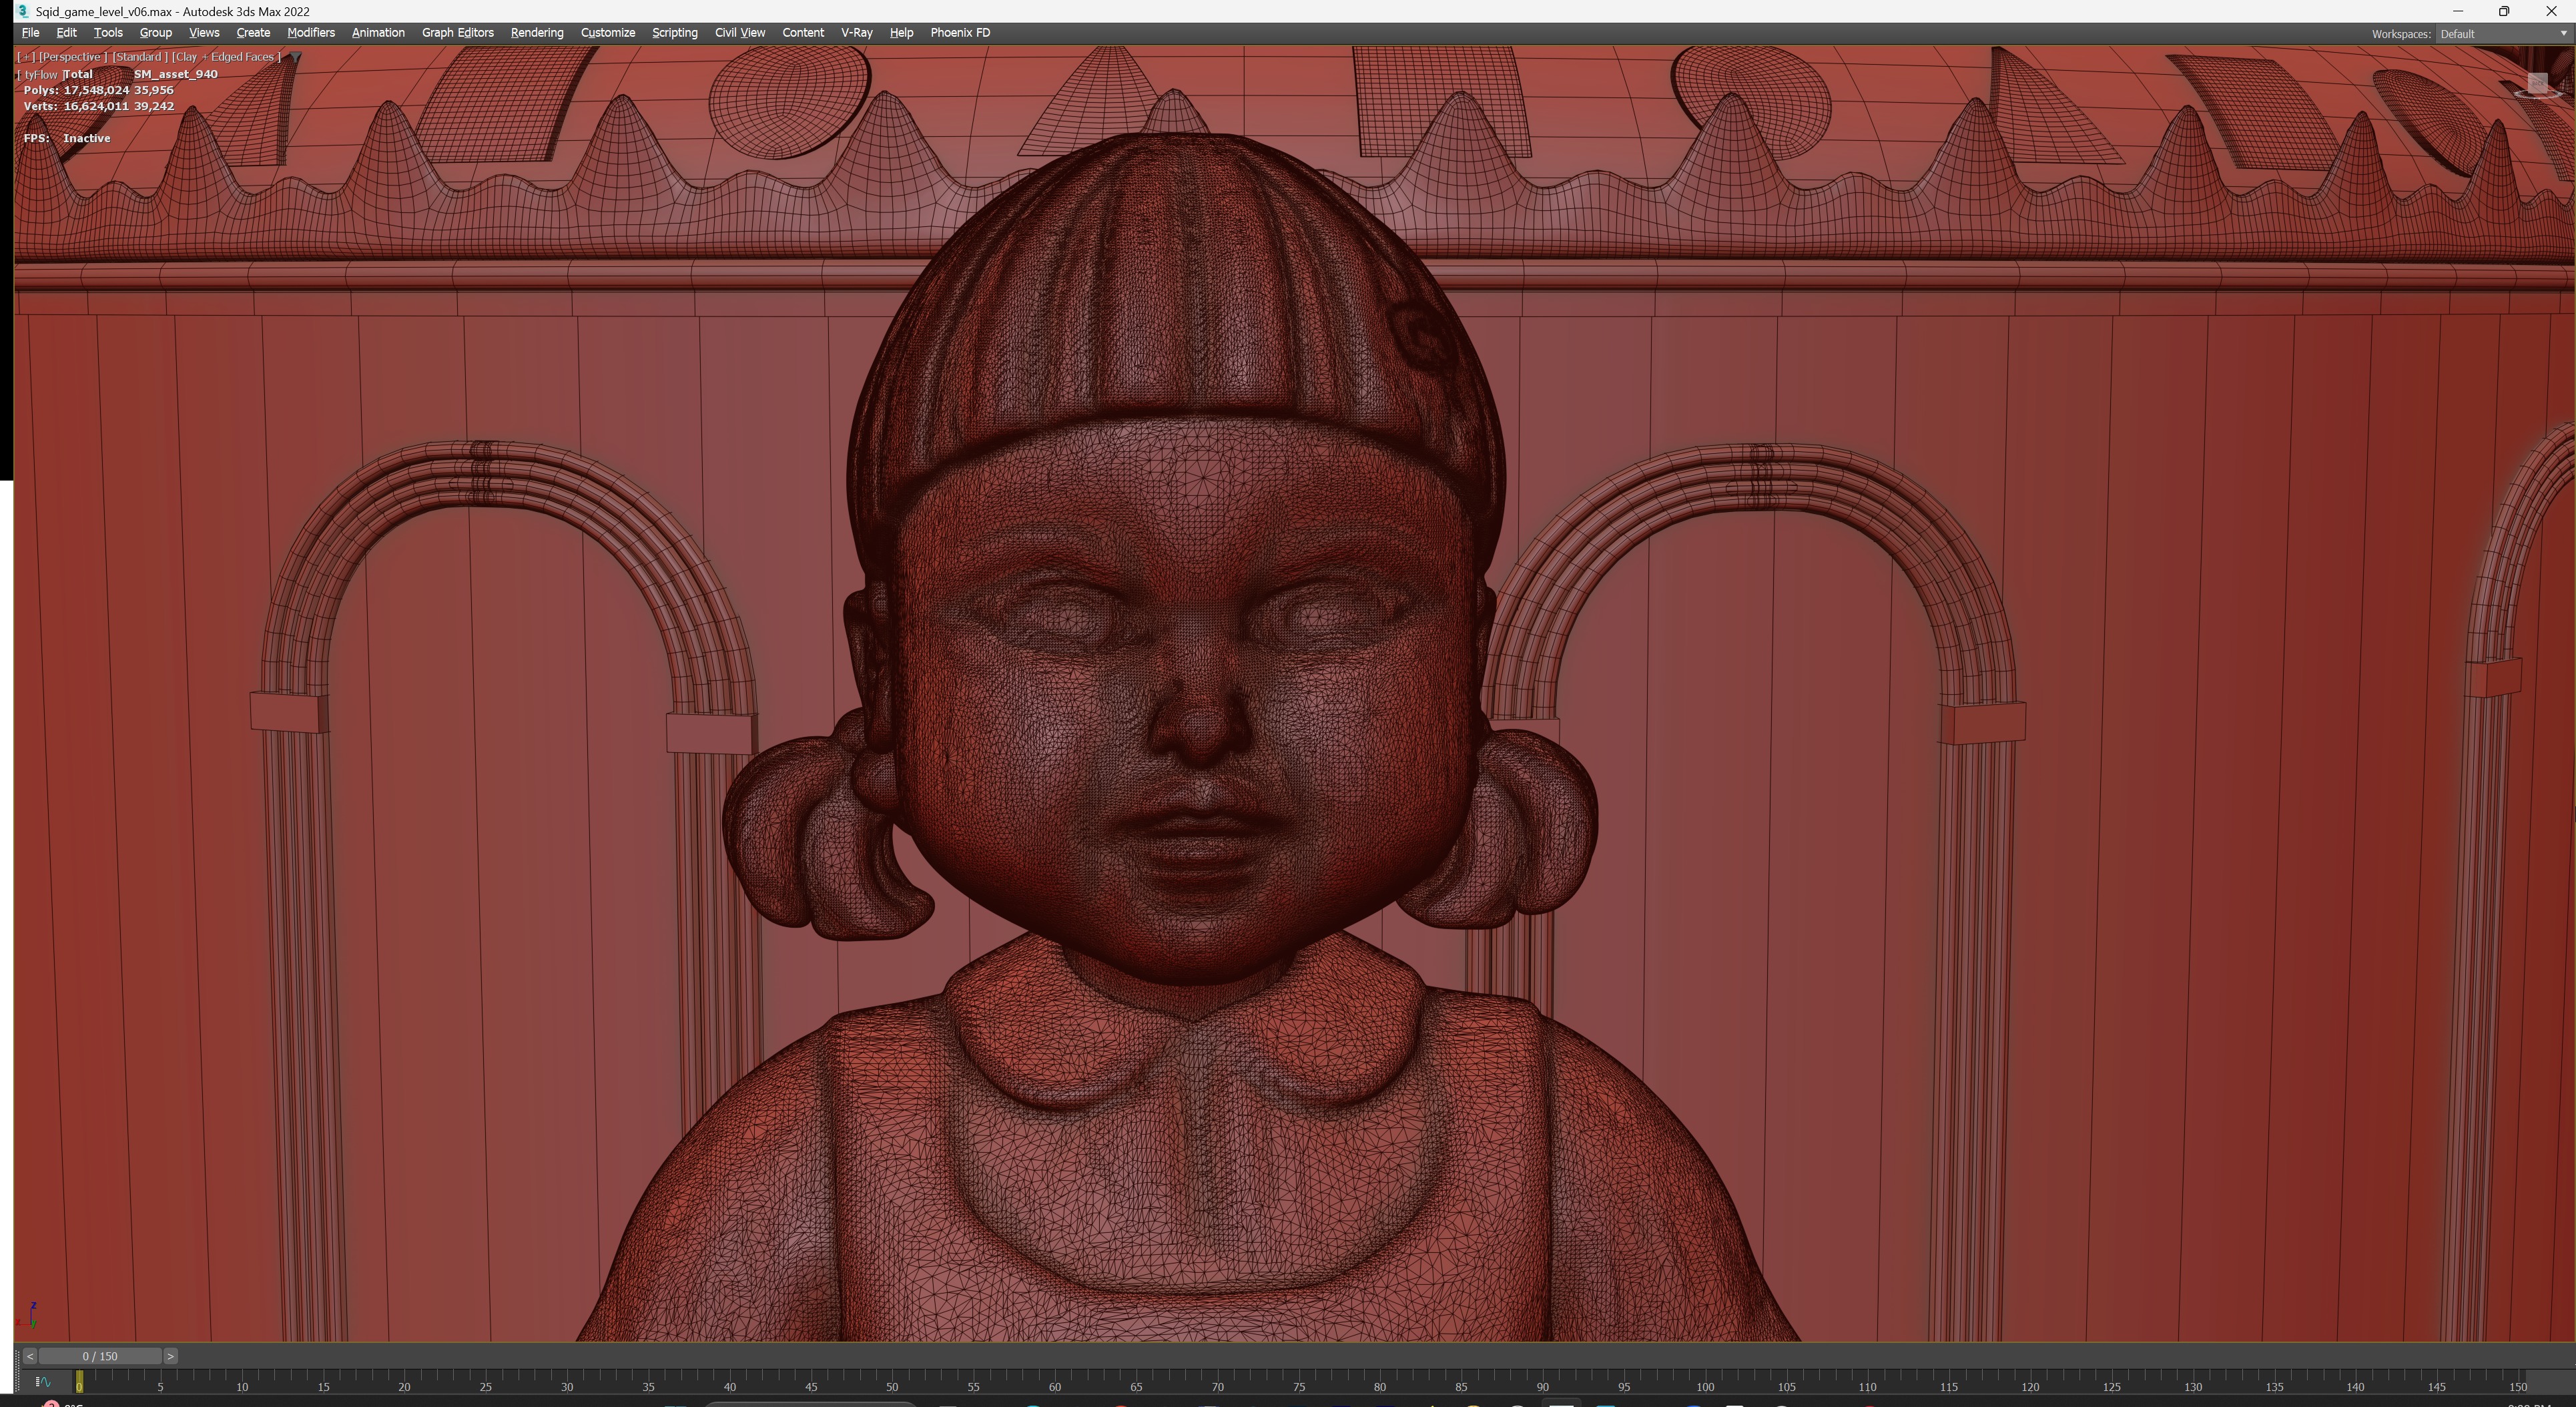The image size is (2576, 1407).
Task: Open the Phoenix FD menu
Action: (959, 33)
